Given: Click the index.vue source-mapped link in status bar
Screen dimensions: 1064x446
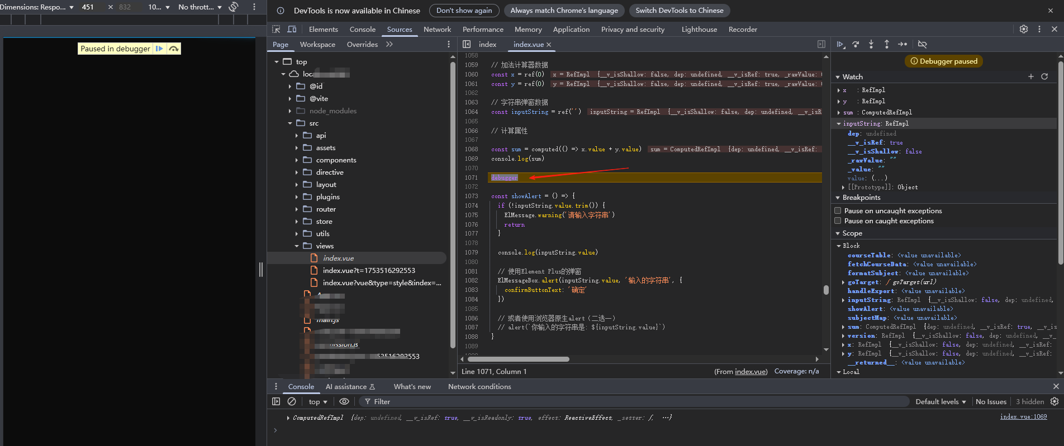Looking at the screenshot, I should [750, 371].
